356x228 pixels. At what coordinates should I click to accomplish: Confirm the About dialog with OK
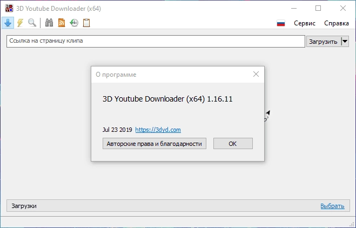tap(233, 144)
